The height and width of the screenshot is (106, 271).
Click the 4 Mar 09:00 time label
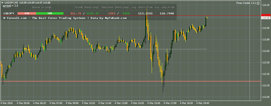coord(72,103)
